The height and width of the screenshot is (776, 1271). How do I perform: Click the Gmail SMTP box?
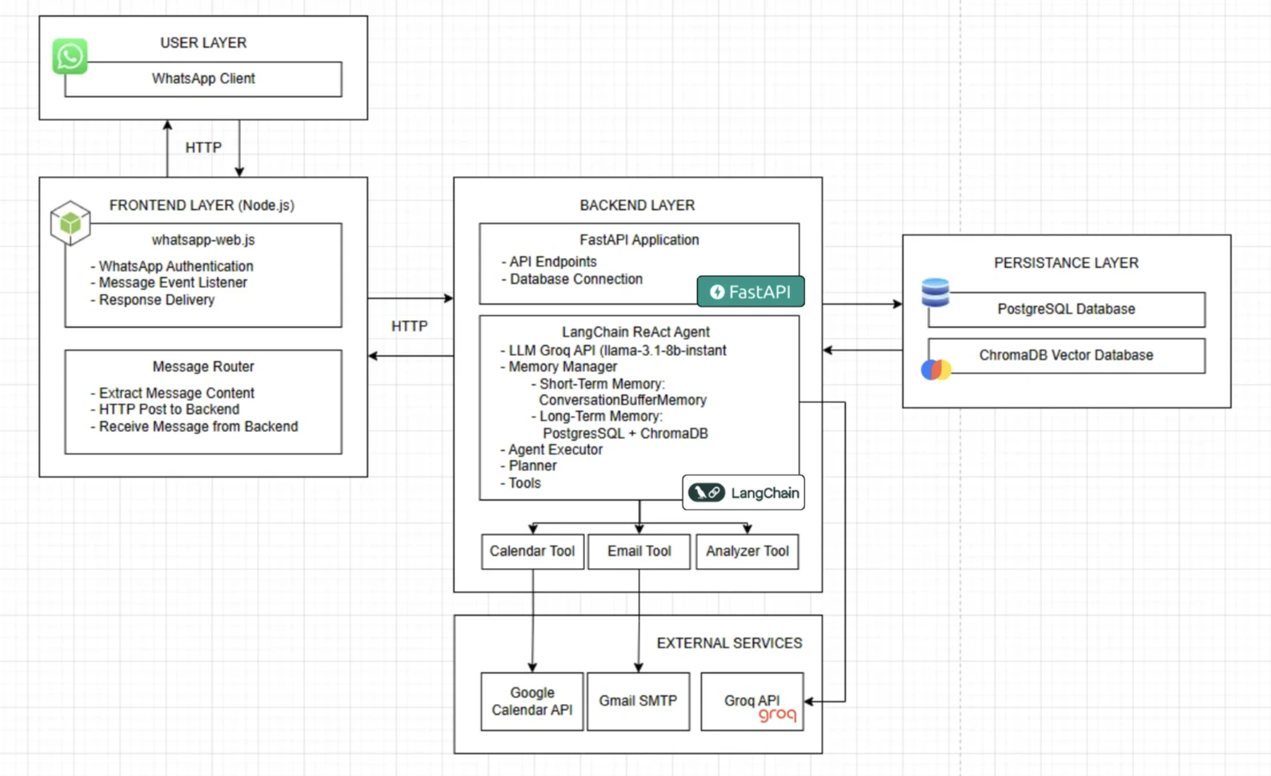(638, 702)
